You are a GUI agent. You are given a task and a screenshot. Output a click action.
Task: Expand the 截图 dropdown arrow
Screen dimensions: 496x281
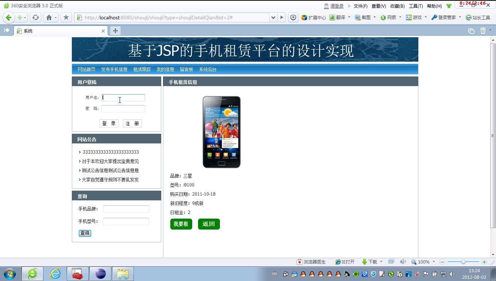[x=375, y=17]
